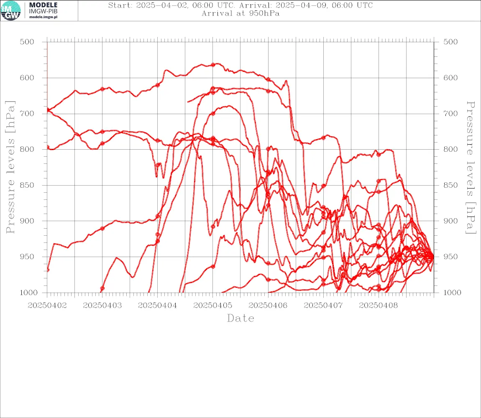Click the 20250407 date label

(x=323, y=306)
